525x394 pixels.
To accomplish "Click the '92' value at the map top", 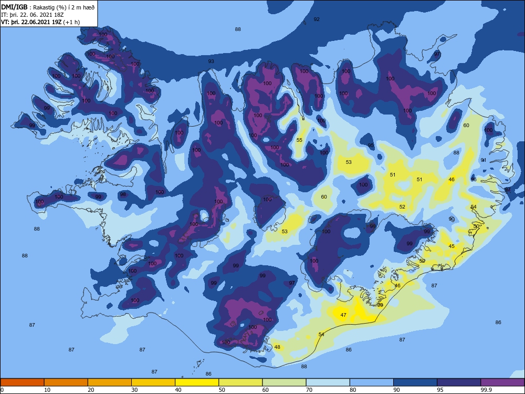I will tap(317, 19).
